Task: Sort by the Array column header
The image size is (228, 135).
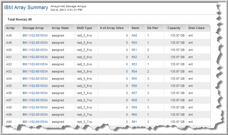Action: pos(10,28)
